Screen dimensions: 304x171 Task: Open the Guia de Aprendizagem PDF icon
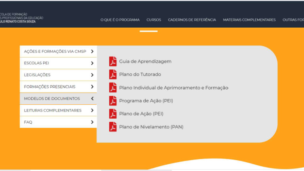pos(113,61)
